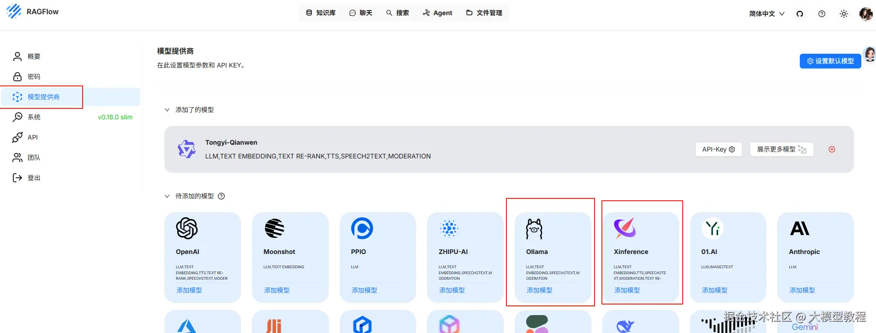Switch to the 搜索 tab
The image size is (876, 333).
pyautogui.click(x=398, y=13)
